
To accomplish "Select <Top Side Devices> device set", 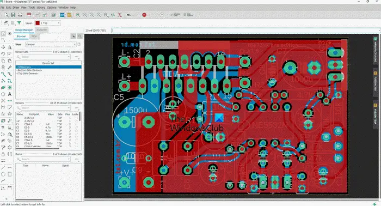I will tap(48, 73).
